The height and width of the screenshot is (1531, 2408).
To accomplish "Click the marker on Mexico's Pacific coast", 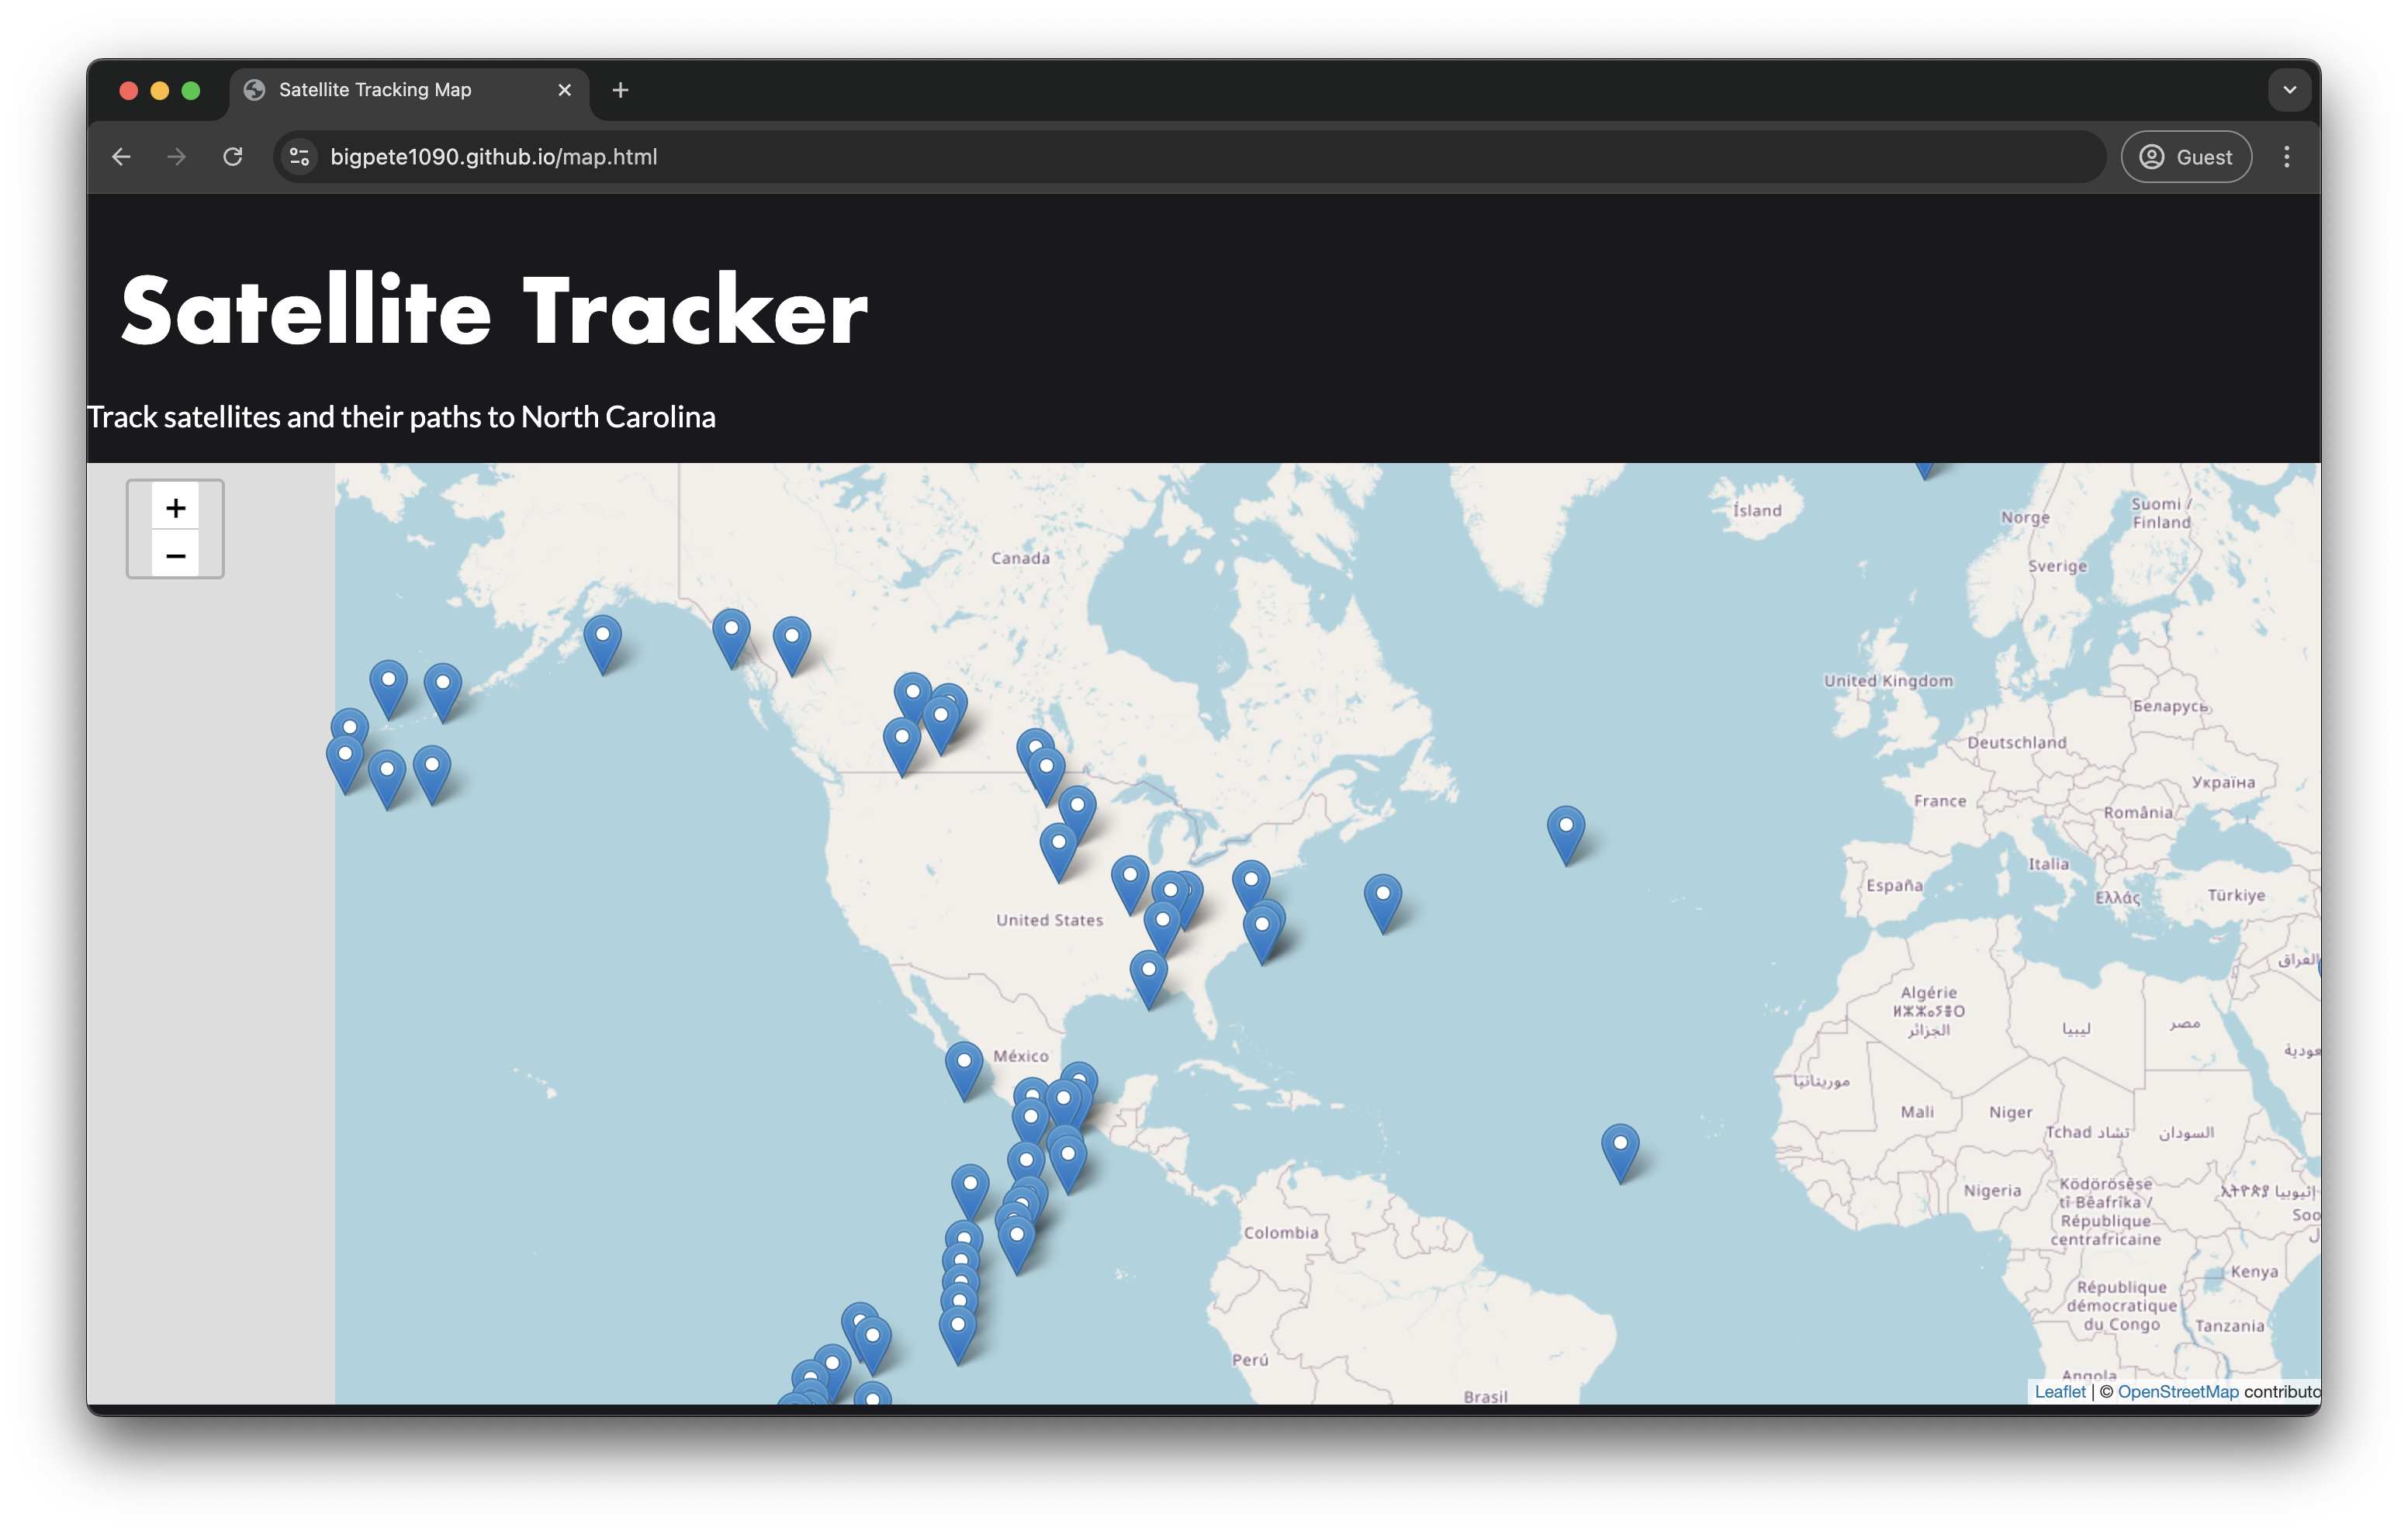I will (x=963, y=1067).
